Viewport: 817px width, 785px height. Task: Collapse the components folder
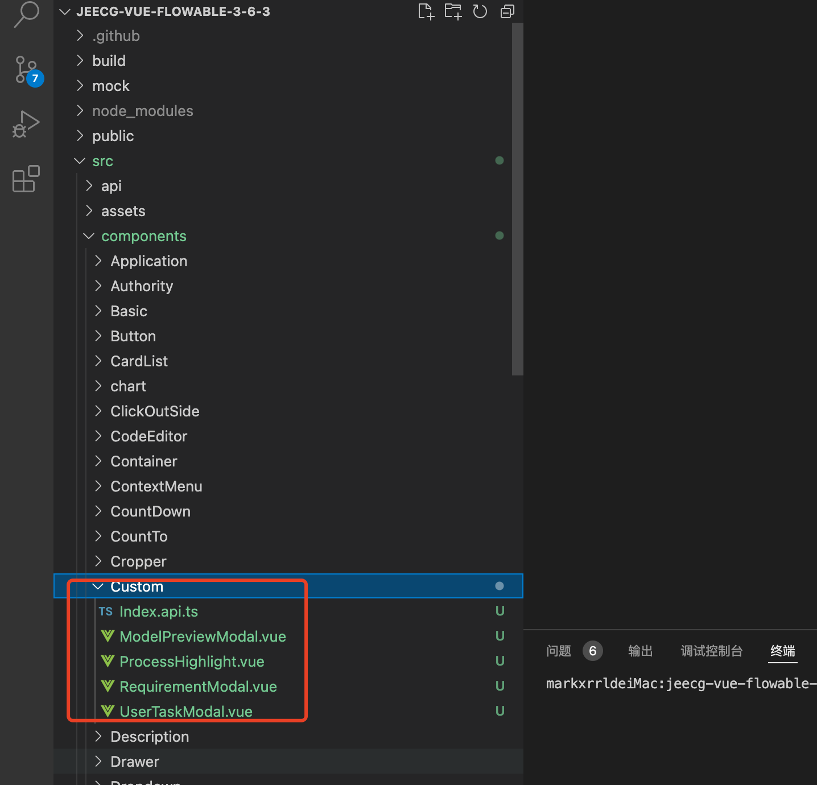[89, 236]
